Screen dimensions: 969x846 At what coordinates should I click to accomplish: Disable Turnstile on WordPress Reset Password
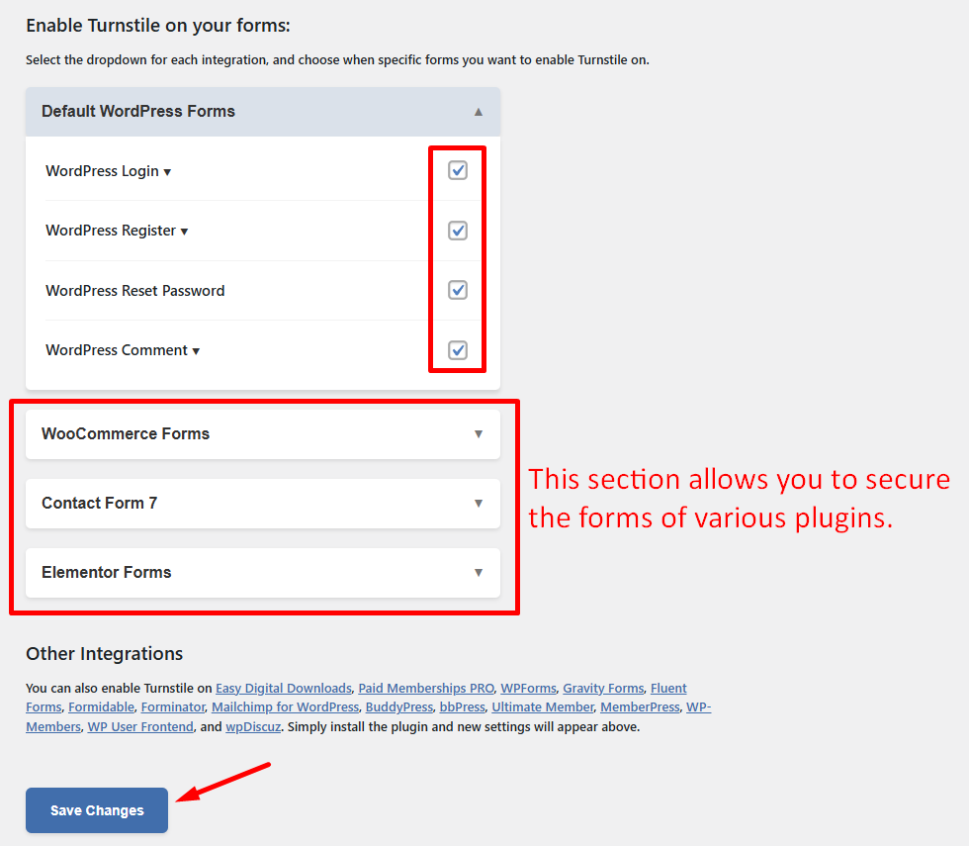458,290
